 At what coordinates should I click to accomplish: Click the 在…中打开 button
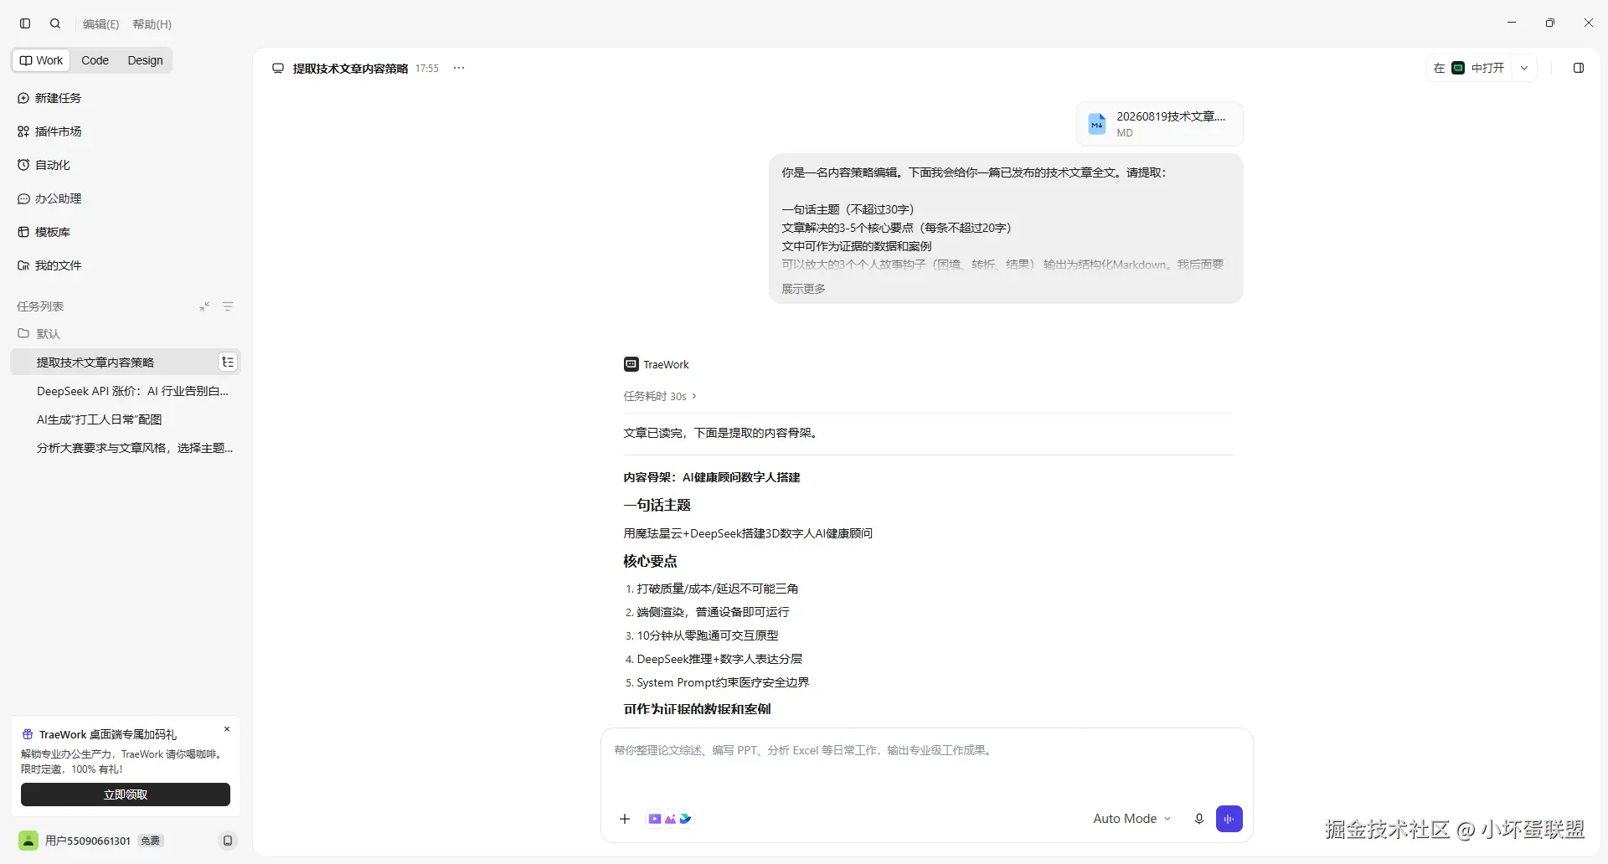(1469, 68)
